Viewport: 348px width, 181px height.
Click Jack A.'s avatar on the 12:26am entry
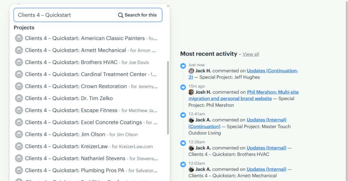point(191,148)
